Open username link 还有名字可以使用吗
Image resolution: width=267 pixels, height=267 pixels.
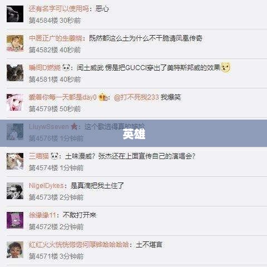point(59,9)
